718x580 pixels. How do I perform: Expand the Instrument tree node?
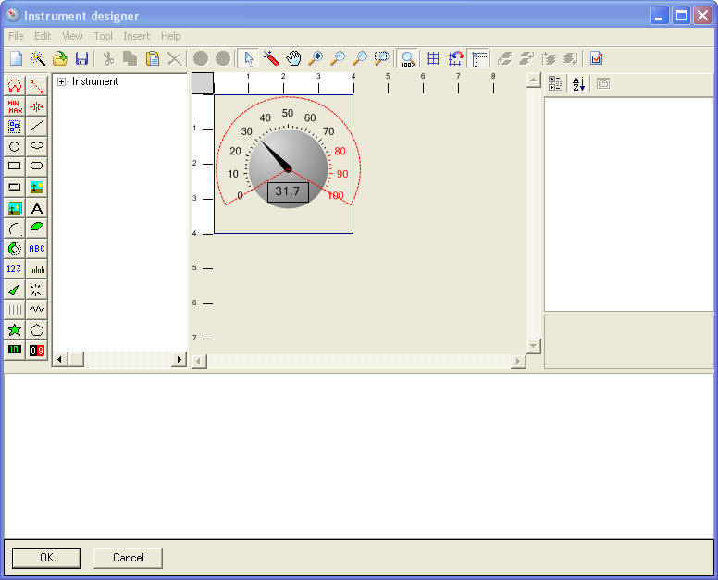[x=62, y=81]
